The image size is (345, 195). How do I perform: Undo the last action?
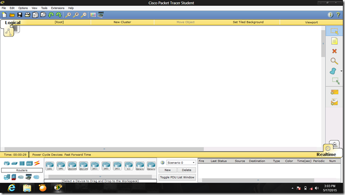(x=51, y=15)
